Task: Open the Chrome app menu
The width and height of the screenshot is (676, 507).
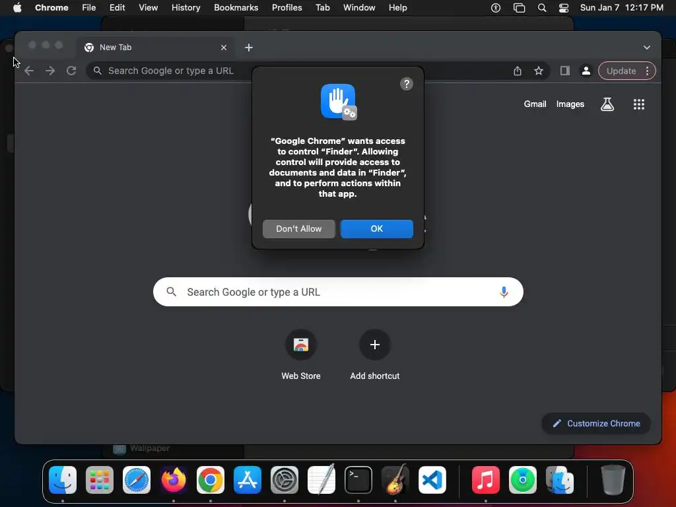Action: pyautogui.click(x=51, y=7)
